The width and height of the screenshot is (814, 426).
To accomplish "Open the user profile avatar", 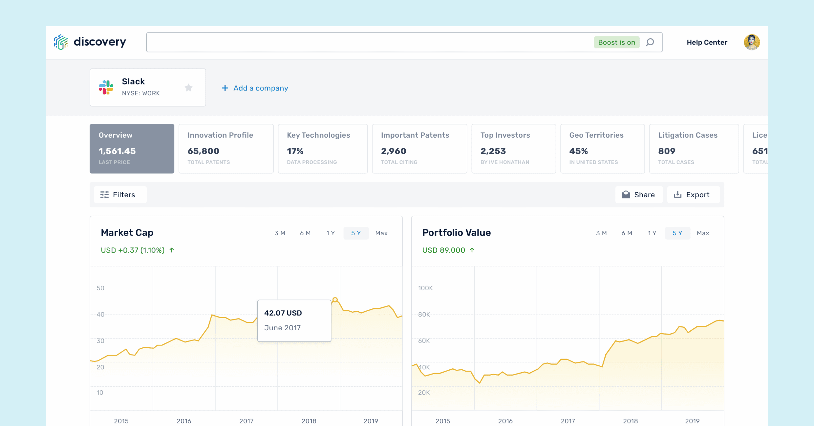I will 752,42.
